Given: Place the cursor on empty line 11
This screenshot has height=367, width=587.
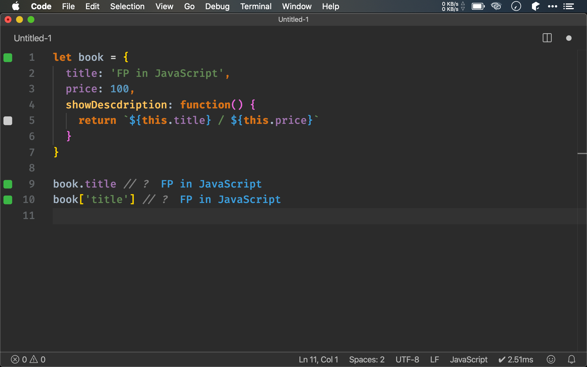Looking at the screenshot, I should 172,216.
